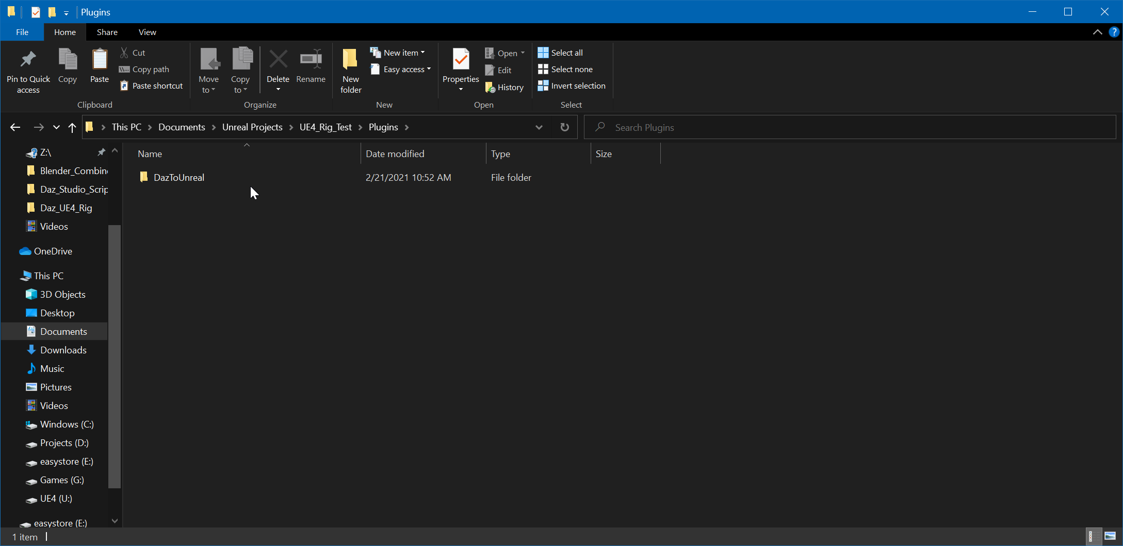
Task: Click the Search Plugins field
Action: click(x=850, y=127)
